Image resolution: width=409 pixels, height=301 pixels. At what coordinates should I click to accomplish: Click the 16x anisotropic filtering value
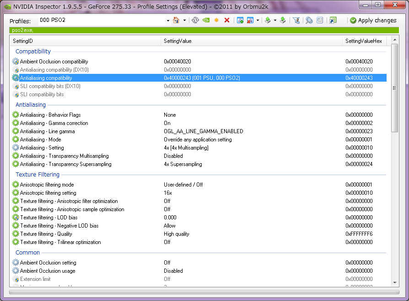[168, 193]
